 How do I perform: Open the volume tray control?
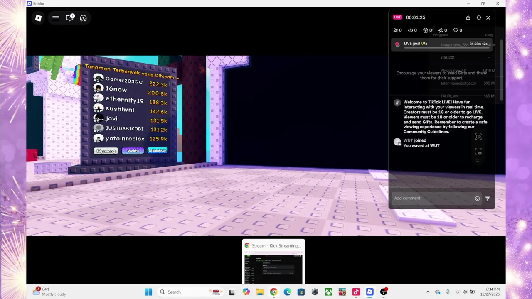click(465, 292)
